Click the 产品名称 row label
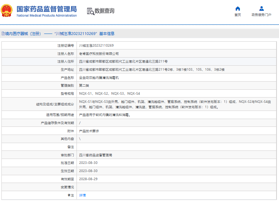The image size is (279, 201). tap(67, 78)
